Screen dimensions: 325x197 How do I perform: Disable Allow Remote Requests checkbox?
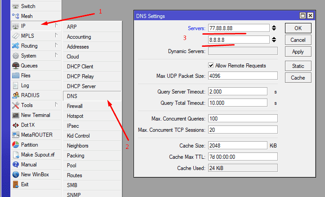pos(211,66)
